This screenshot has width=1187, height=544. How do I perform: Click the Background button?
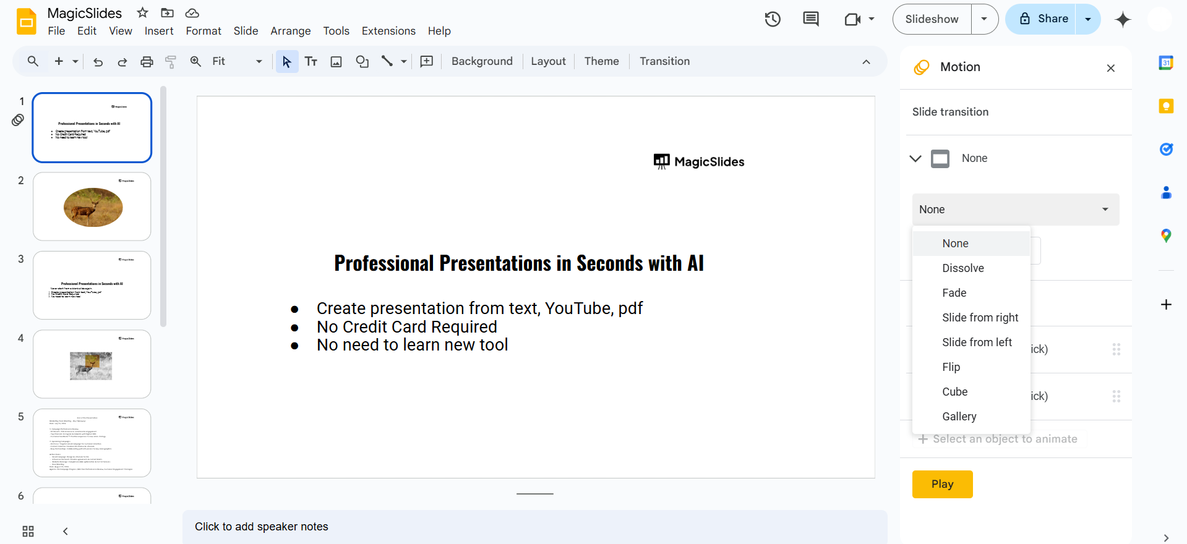coord(482,61)
